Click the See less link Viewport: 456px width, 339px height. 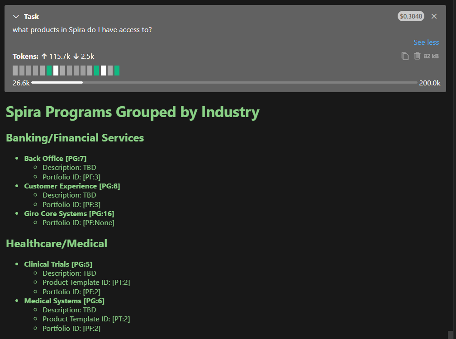[x=426, y=42]
